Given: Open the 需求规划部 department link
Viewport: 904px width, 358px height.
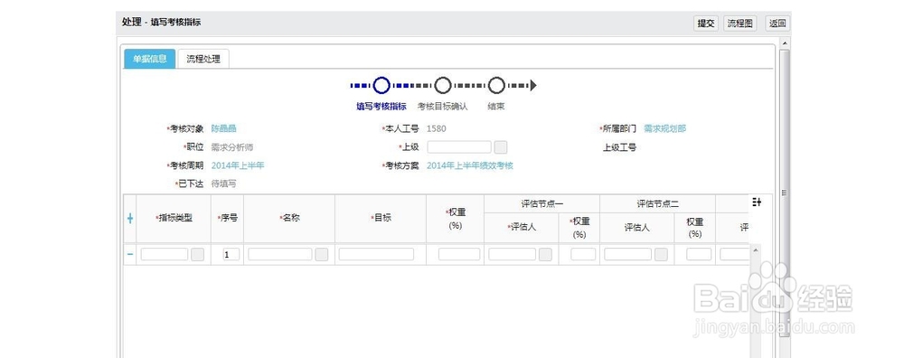Looking at the screenshot, I should (664, 128).
